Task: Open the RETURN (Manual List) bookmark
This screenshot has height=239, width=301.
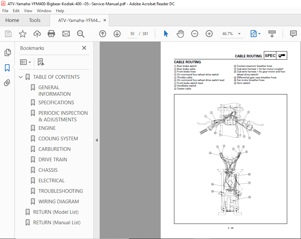Action: (57, 223)
